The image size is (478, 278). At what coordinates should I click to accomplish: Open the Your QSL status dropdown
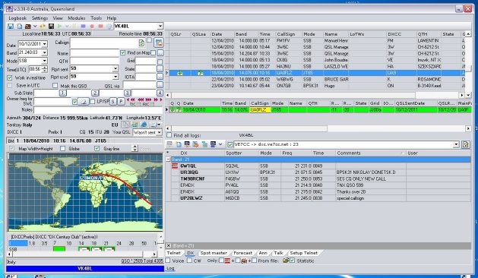pos(159,132)
